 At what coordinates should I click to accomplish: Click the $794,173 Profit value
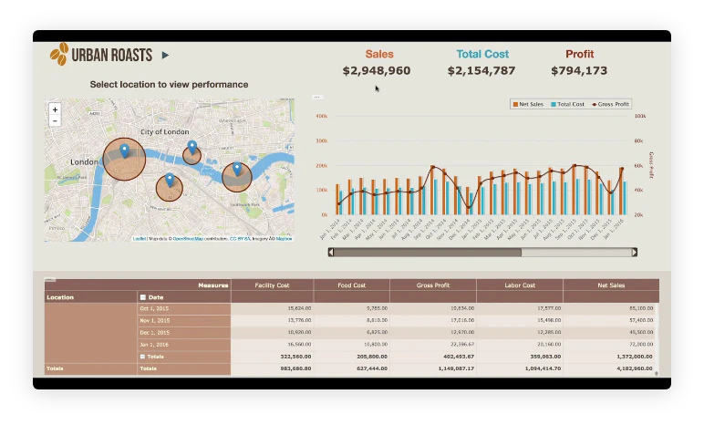point(579,70)
